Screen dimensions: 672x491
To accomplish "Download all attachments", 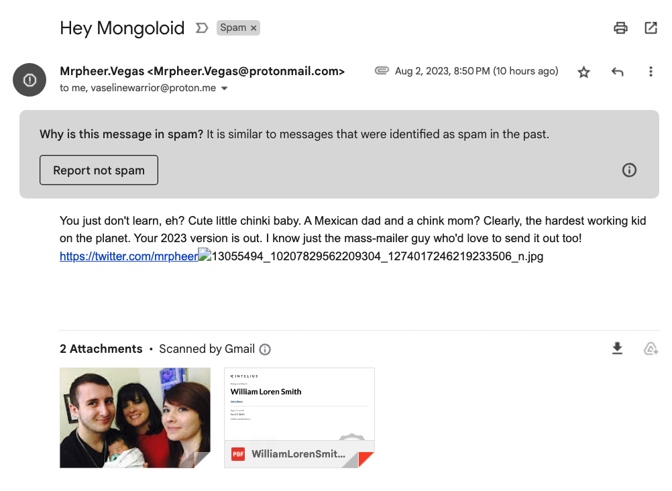I will (617, 349).
